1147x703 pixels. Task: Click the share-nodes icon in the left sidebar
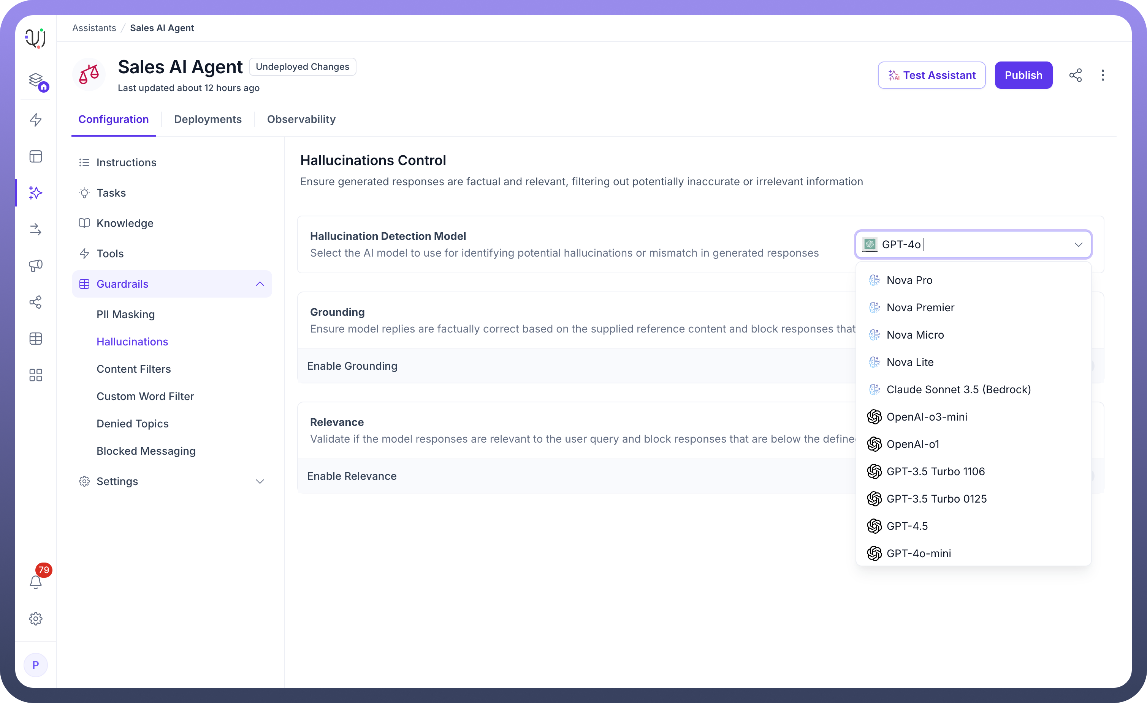[x=36, y=302]
